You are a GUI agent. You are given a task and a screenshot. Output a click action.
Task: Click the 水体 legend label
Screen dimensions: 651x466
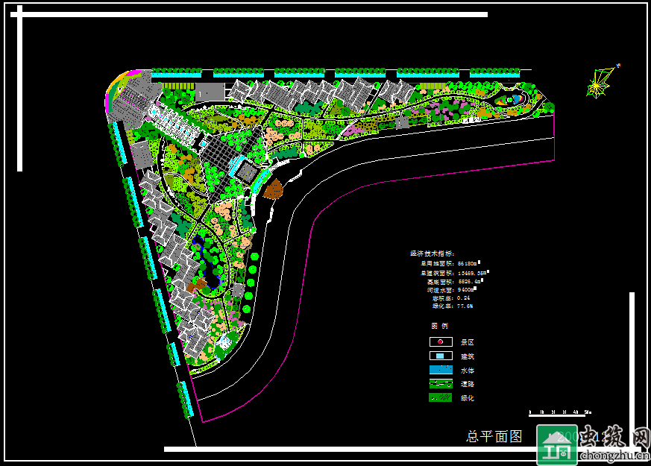pyautogui.click(x=468, y=371)
